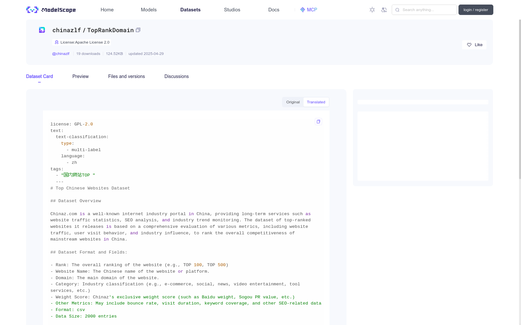Screen dimensions: 521x325
Task: Click the language switch icon
Action: pos(384,10)
